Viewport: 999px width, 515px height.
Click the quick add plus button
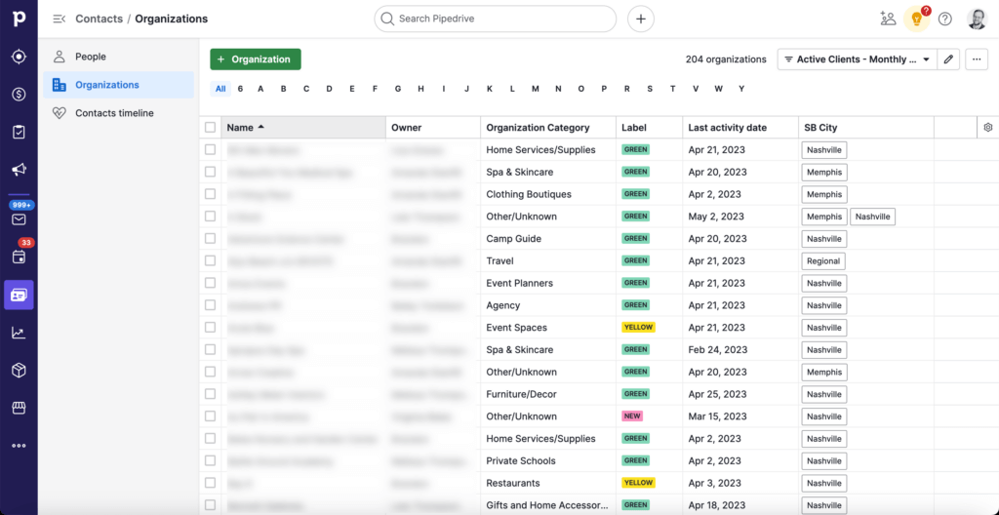(x=641, y=20)
